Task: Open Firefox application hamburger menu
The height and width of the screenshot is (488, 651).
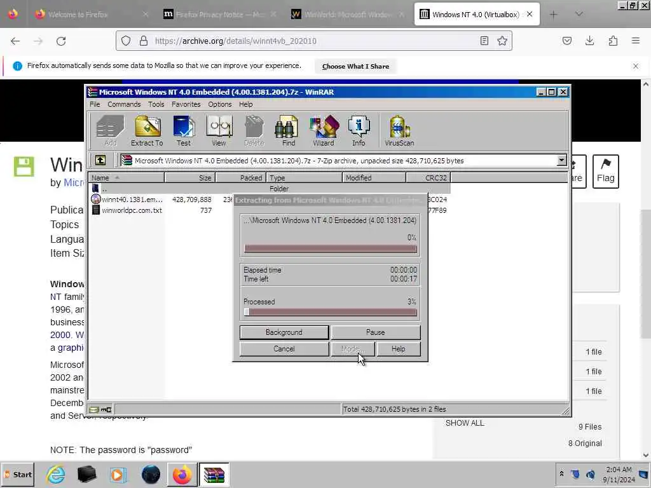Action: pos(636,41)
